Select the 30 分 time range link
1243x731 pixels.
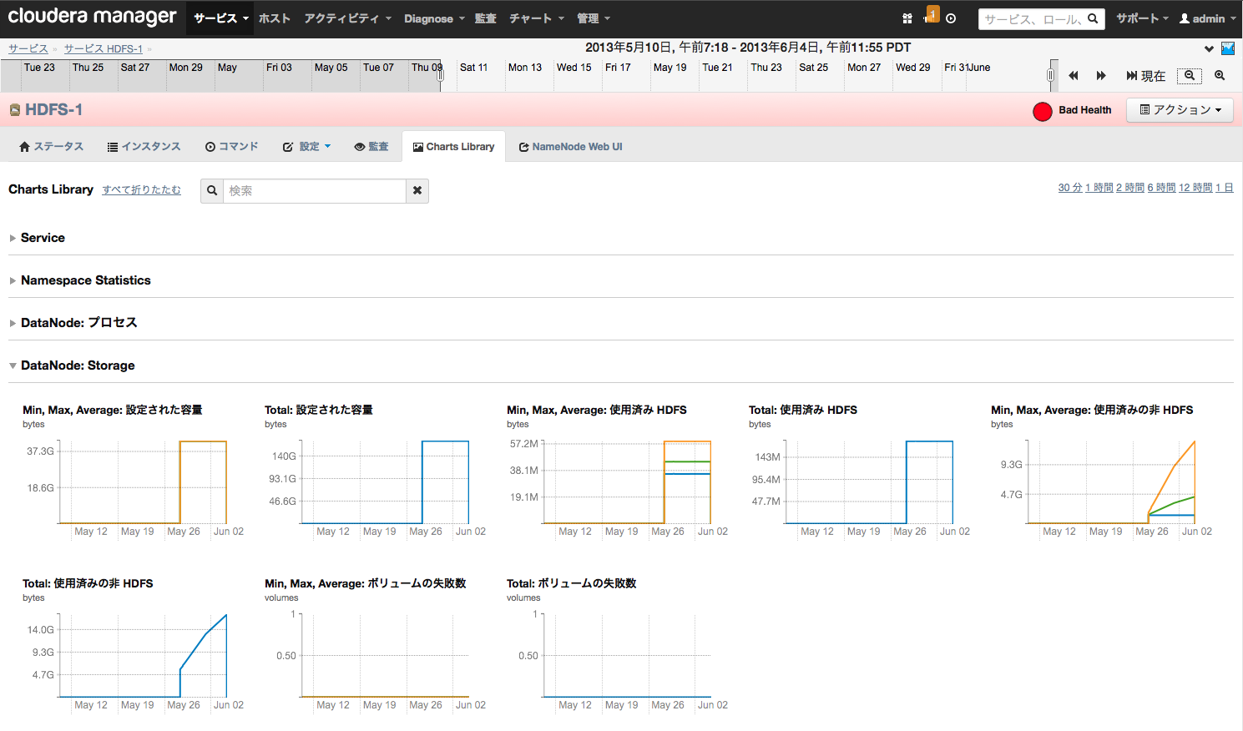[1070, 188]
